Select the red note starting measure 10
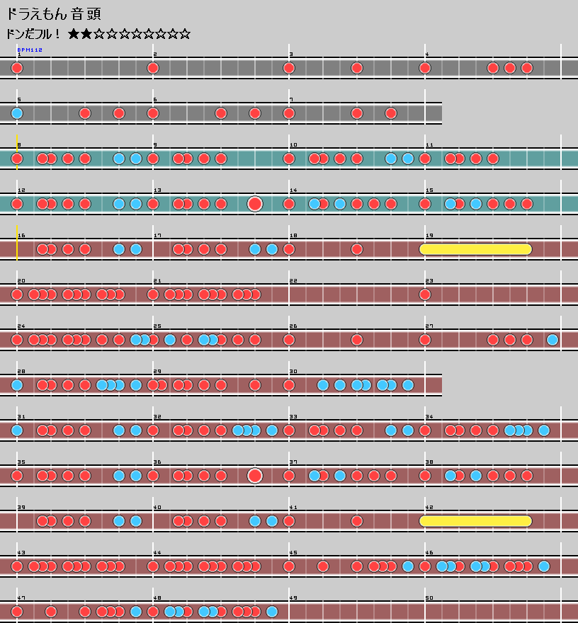578x623 pixels. pos(289,159)
